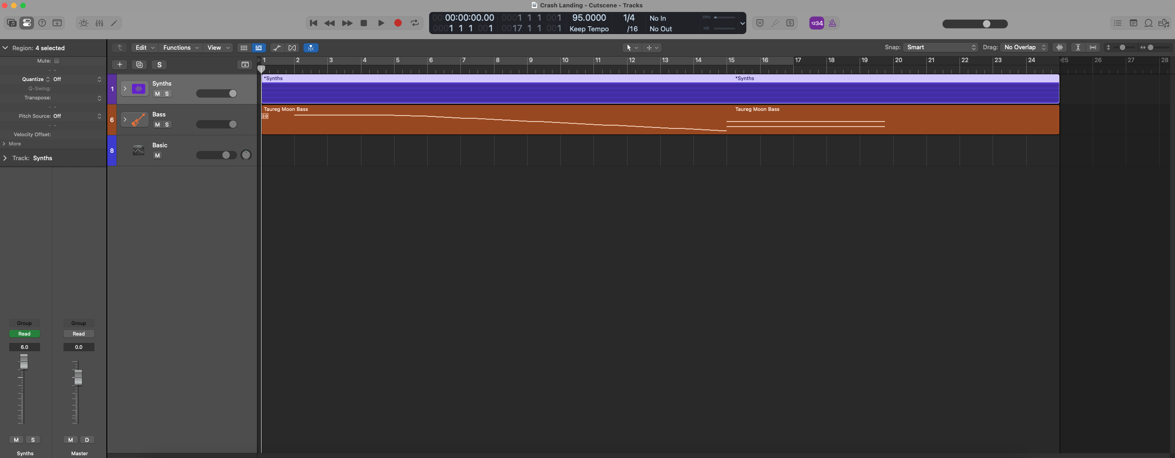Open the media Browsers
The width and height of the screenshot is (1175, 458).
pos(1164,23)
